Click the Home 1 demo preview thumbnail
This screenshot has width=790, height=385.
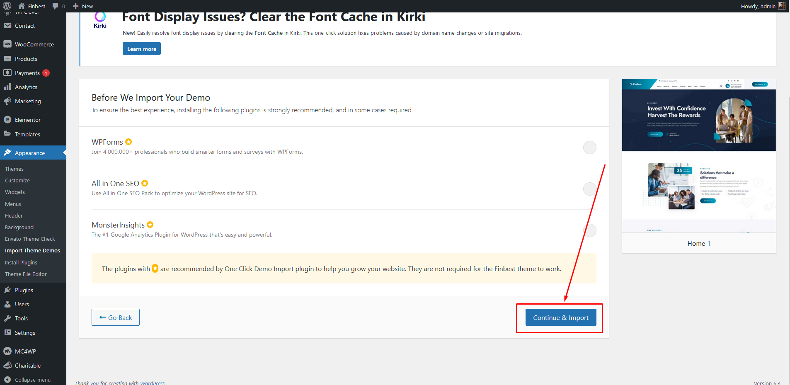[699, 156]
